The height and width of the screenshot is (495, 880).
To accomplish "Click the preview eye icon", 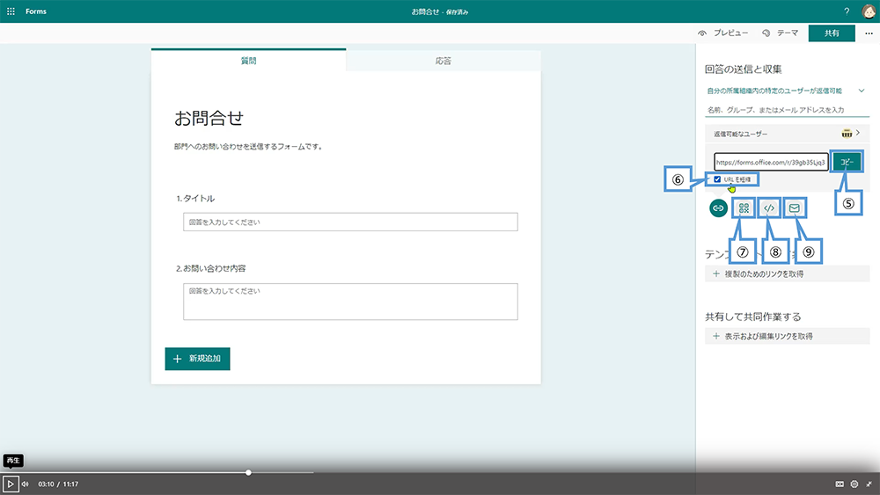I will coord(702,33).
